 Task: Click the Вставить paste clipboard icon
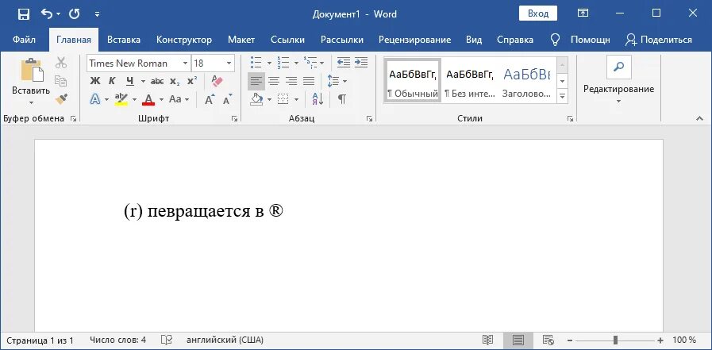[31, 69]
